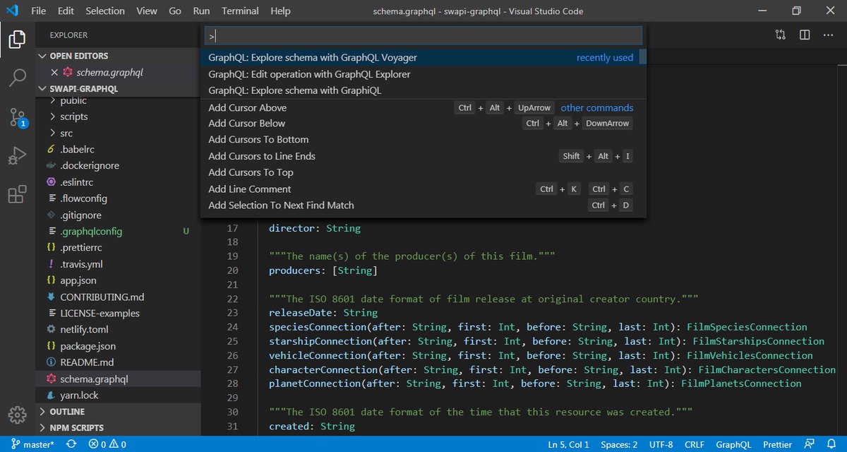
Task: Open the Run menu
Action: coord(201,11)
